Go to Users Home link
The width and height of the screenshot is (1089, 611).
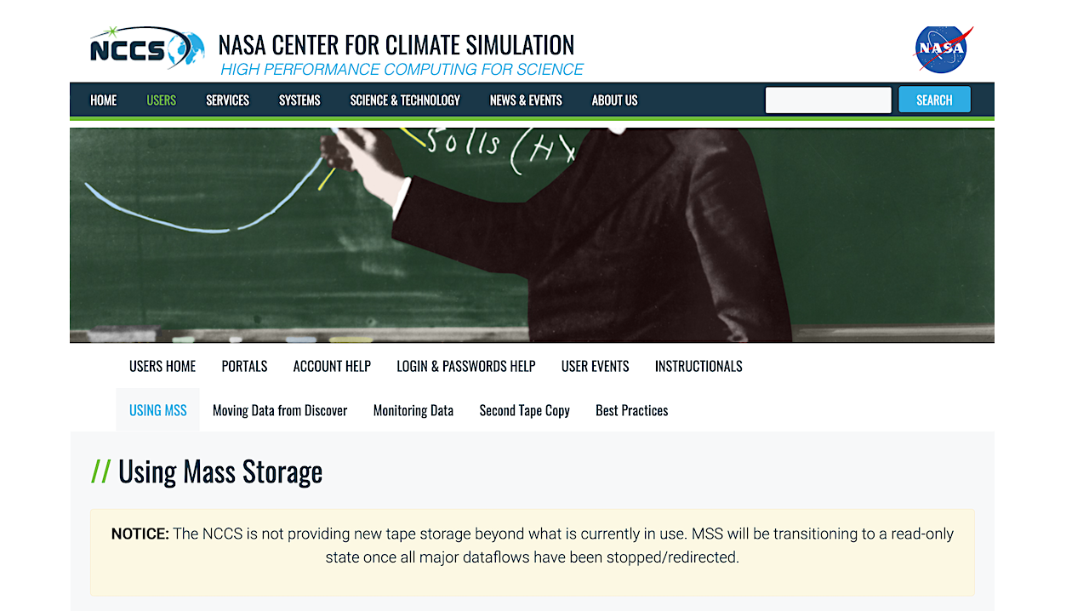[162, 366]
